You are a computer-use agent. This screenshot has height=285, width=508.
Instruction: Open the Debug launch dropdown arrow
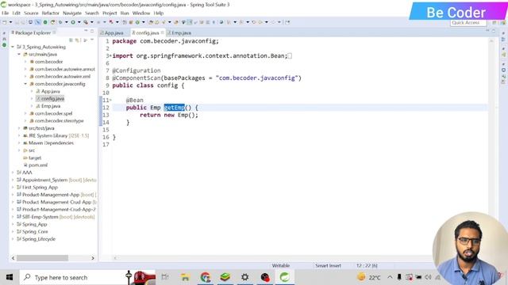tap(67, 22)
